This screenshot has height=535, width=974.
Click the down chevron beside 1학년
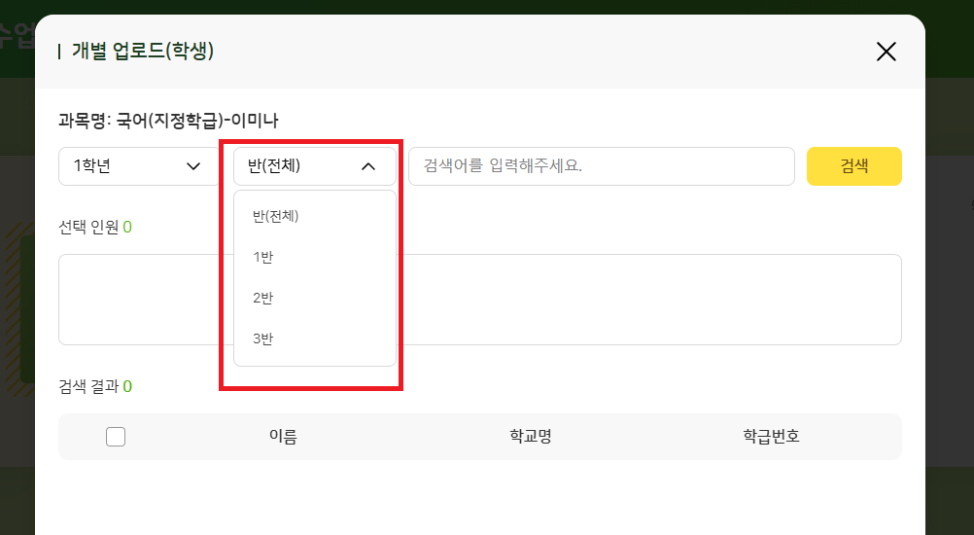coord(192,166)
